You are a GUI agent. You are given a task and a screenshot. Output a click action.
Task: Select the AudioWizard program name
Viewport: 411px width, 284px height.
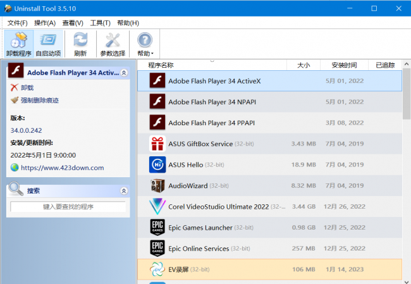coord(188,186)
